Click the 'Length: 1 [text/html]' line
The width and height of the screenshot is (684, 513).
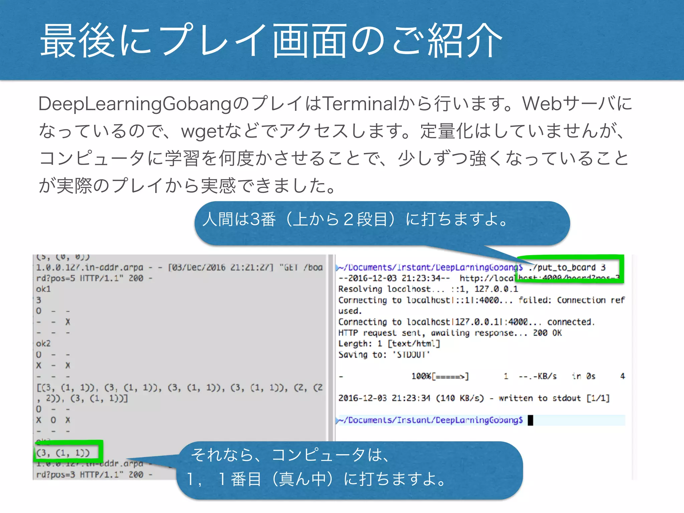[x=389, y=343]
